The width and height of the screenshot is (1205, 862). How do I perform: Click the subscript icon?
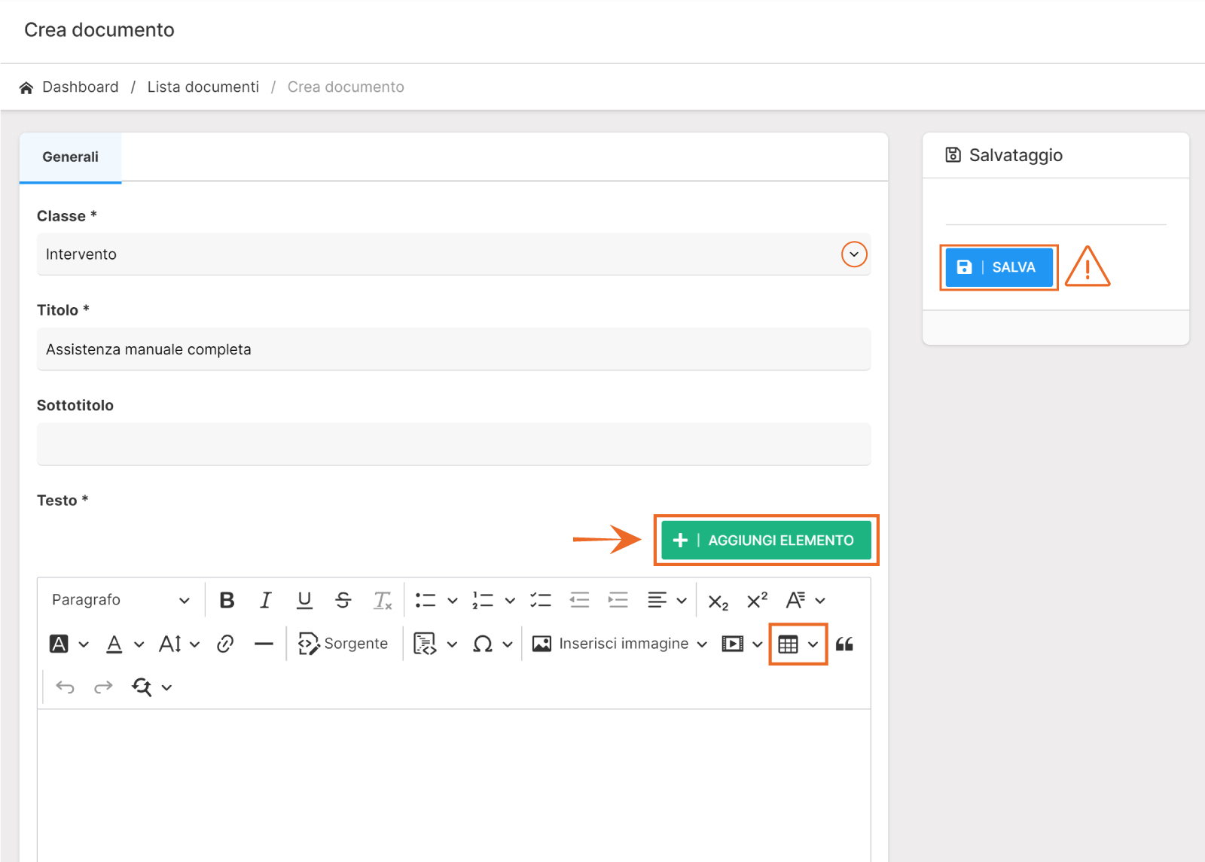718,601
